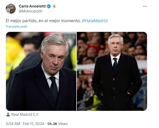
Task: Click the 5:54 AM post time
Action: coord(12,124)
